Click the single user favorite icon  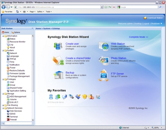tap(51, 97)
